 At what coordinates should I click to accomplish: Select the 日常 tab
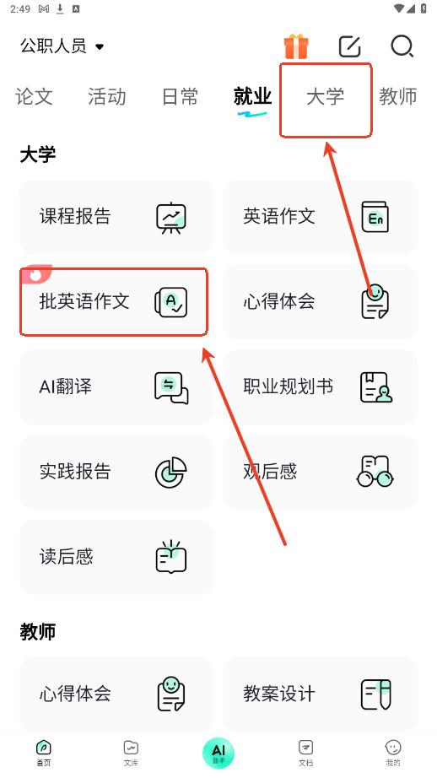[180, 97]
